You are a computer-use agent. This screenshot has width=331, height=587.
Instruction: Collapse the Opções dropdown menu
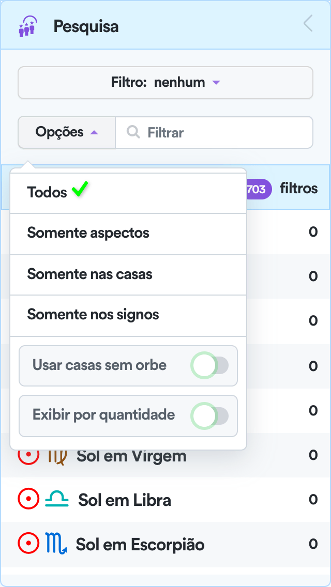click(67, 132)
